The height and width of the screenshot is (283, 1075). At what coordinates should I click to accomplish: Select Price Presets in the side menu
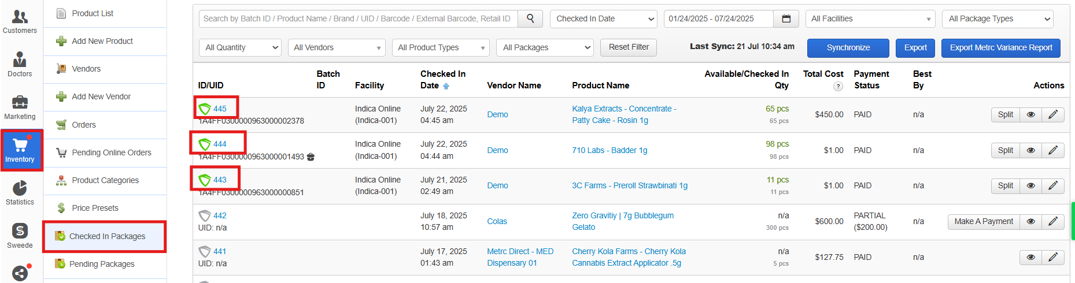click(x=95, y=208)
